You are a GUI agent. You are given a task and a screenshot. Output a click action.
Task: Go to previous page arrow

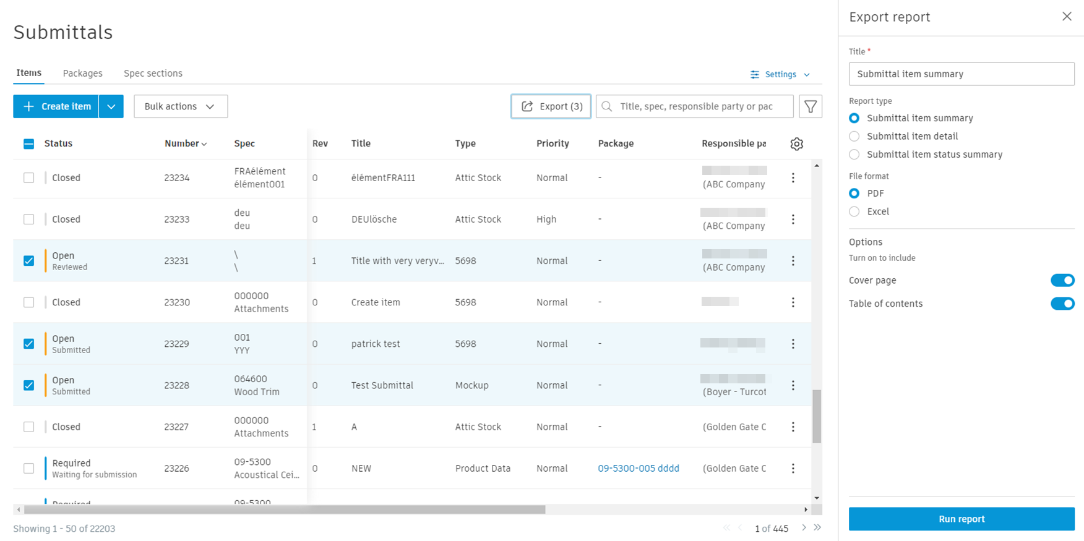[x=740, y=528]
